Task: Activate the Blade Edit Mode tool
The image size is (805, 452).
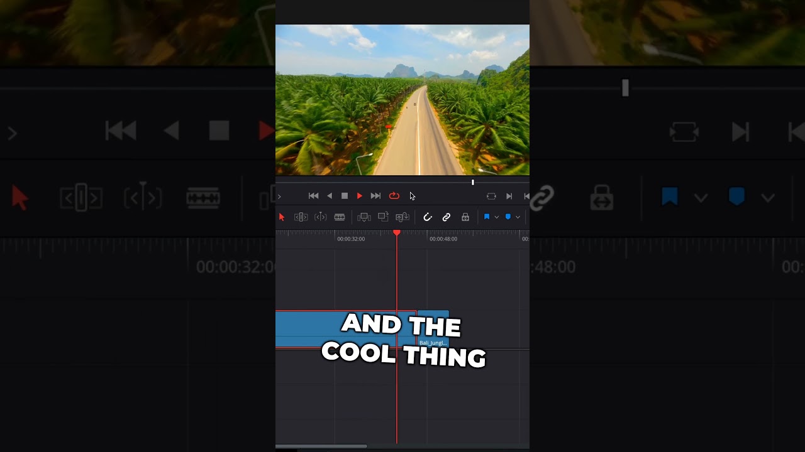Action: [340, 217]
